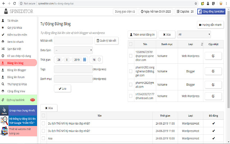Check the box beside the Aaa post
Viewport: 230px width, 144px height.
(43, 138)
